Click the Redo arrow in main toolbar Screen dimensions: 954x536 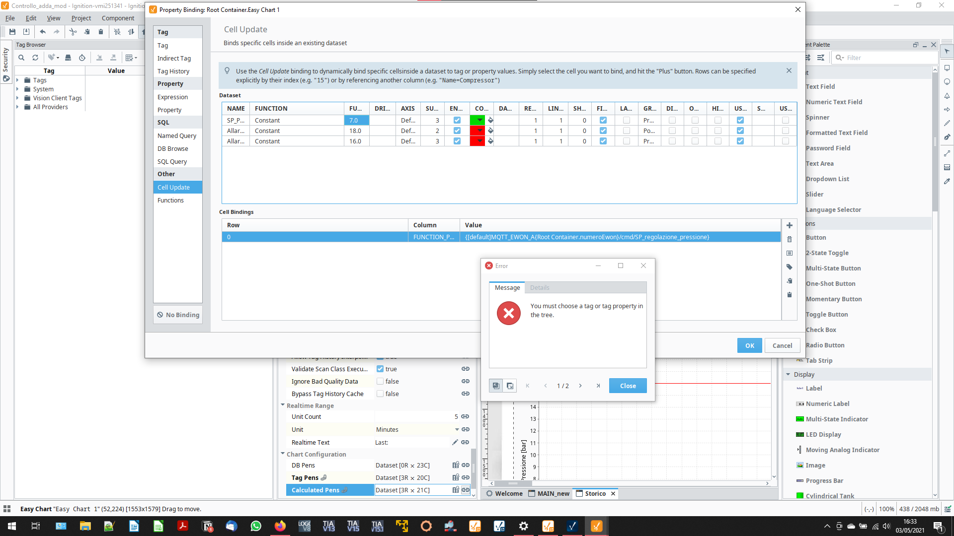(57, 32)
